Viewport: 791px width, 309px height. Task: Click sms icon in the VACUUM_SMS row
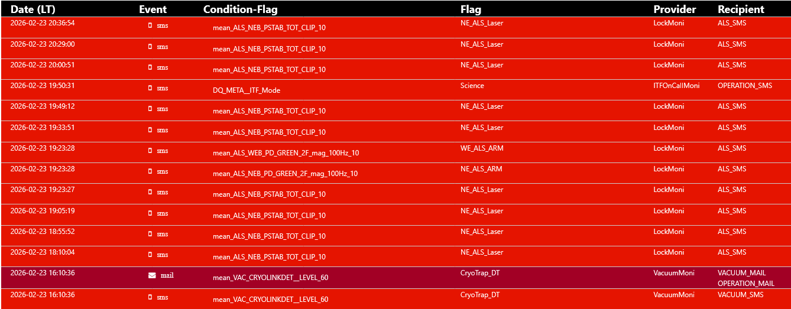(150, 297)
